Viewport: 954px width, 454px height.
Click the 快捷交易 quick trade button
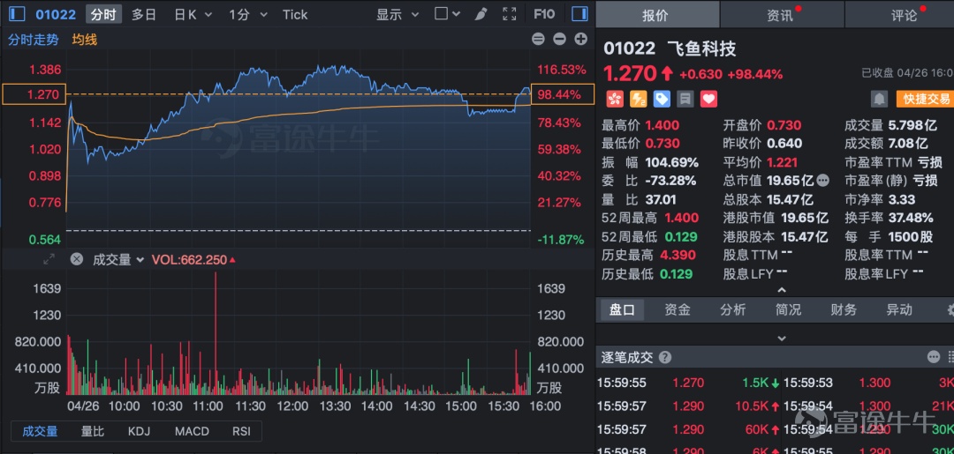coord(926,100)
